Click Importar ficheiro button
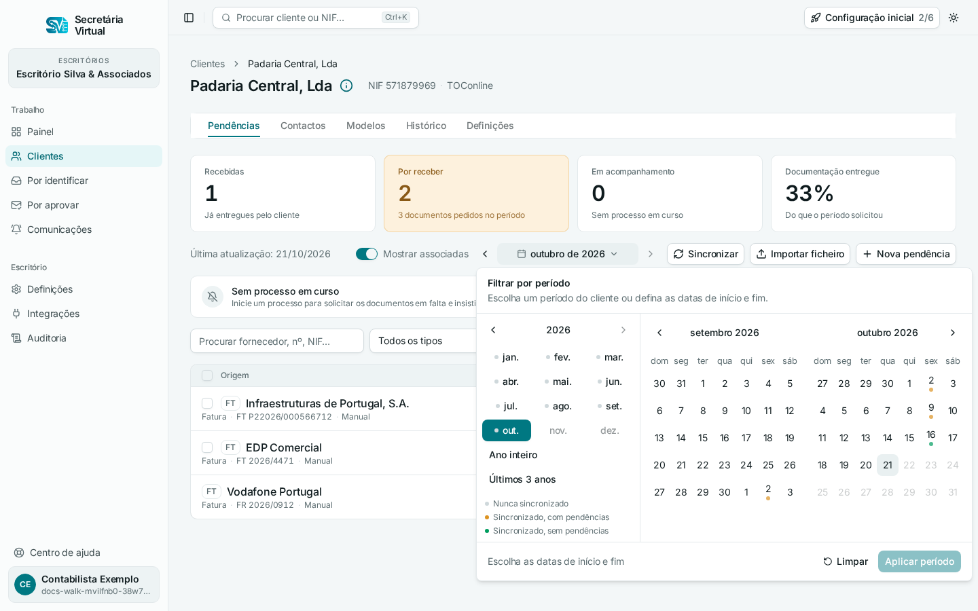 tap(800, 254)
